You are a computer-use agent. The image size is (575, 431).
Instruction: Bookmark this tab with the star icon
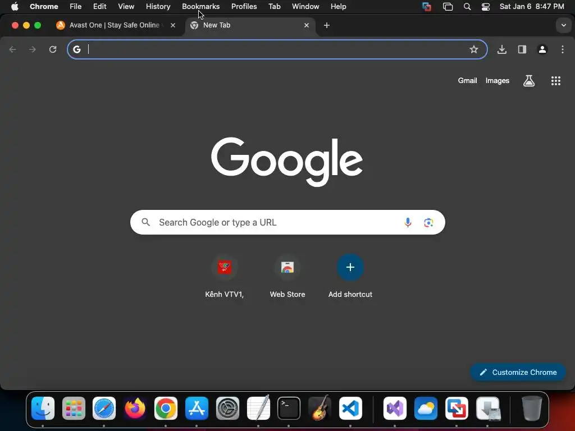coord(474,49)
